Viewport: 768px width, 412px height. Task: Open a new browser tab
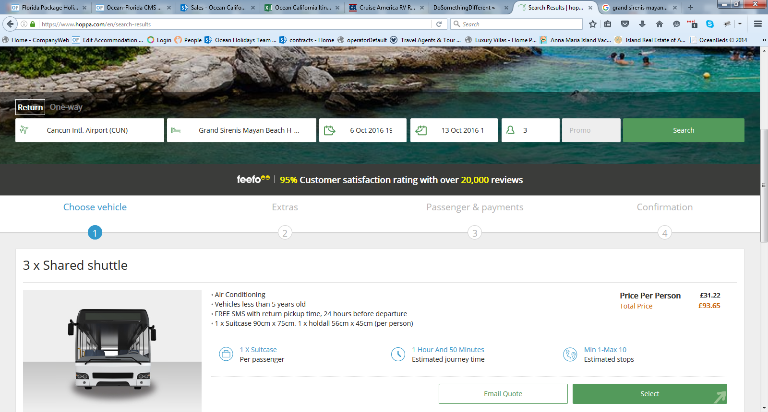691,8
